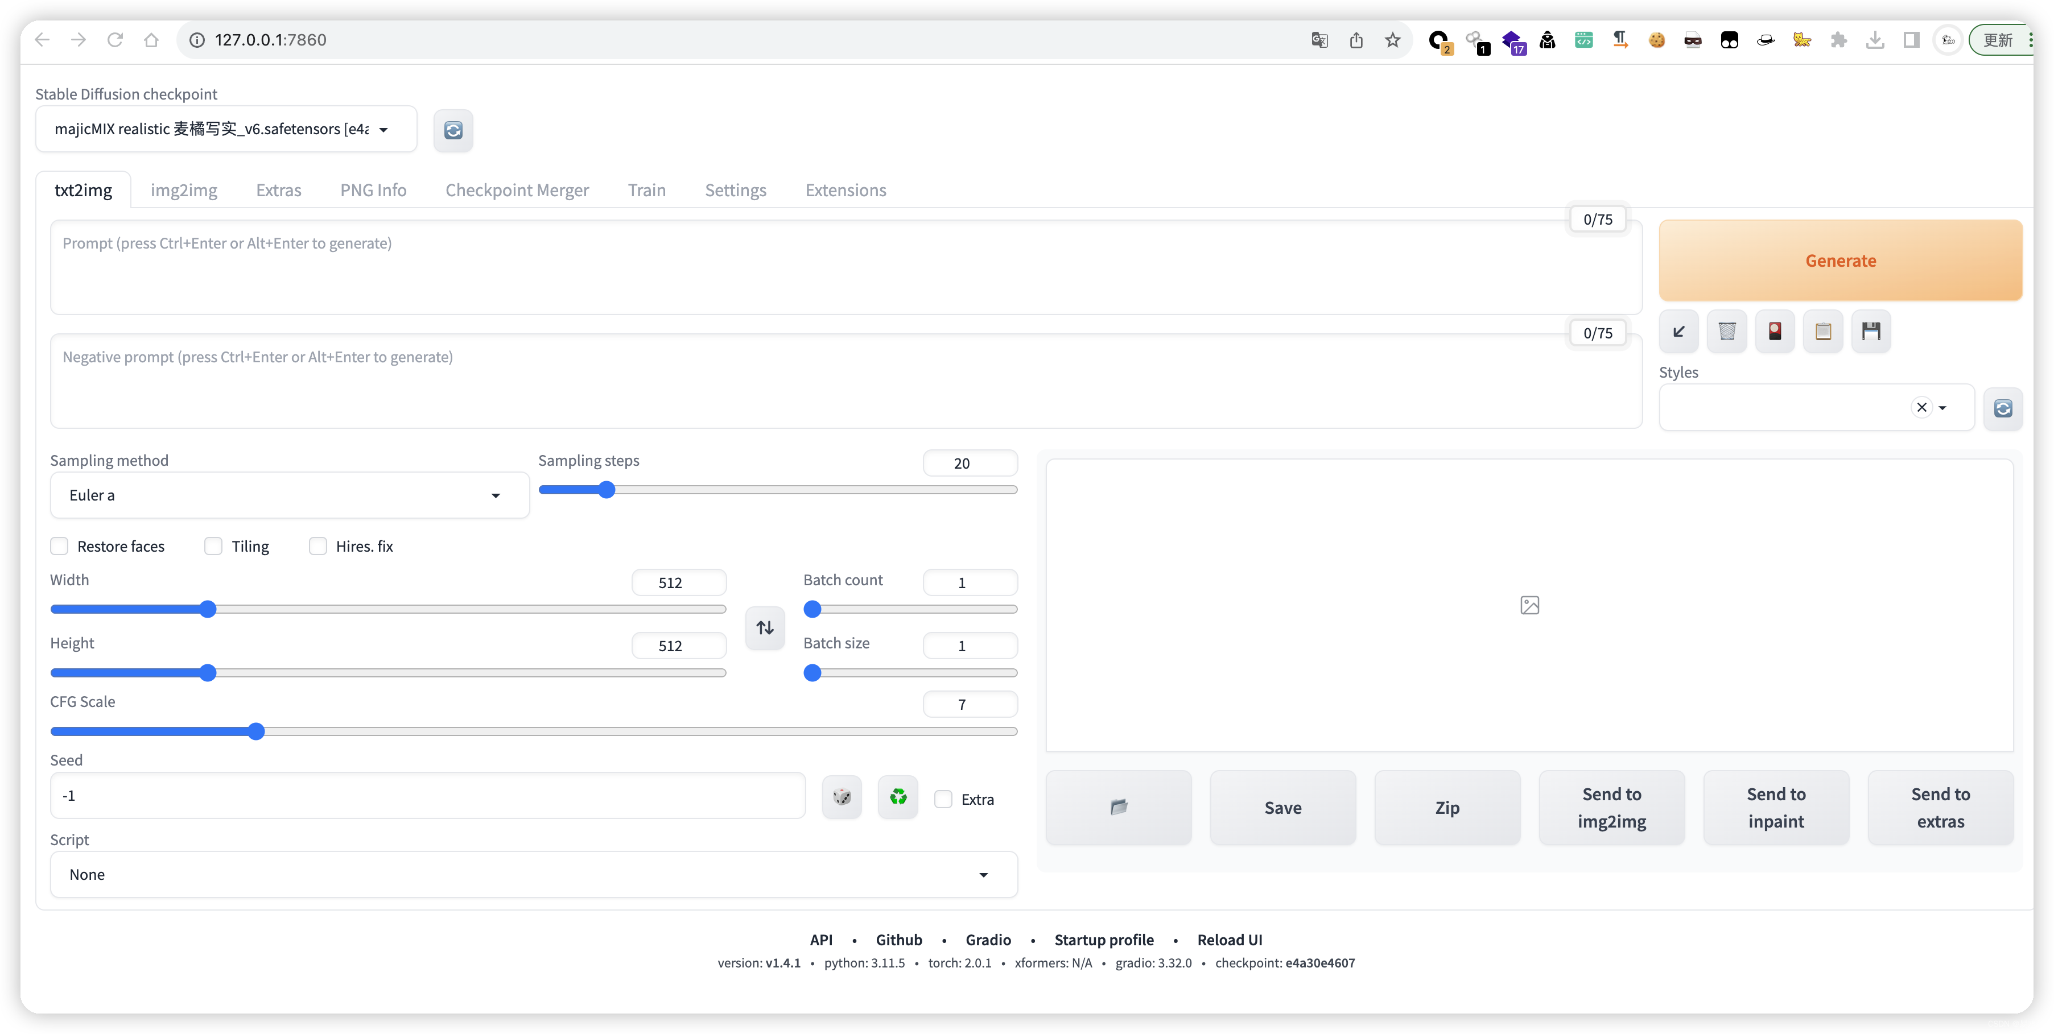Refresh the checkpoint list icon
2054x1034 pixels.
453,130
